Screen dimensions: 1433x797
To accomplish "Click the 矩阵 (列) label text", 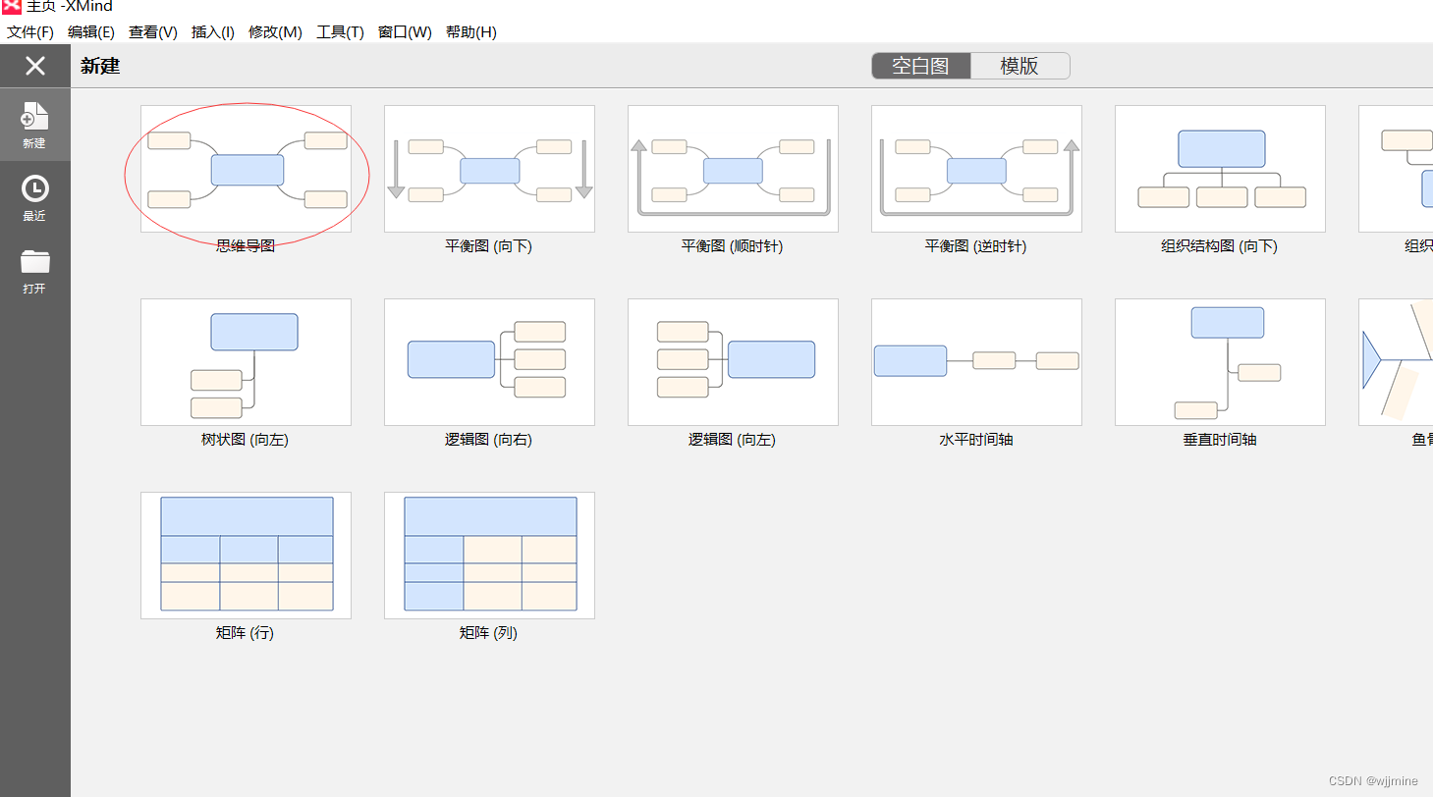I will (489, 633).
